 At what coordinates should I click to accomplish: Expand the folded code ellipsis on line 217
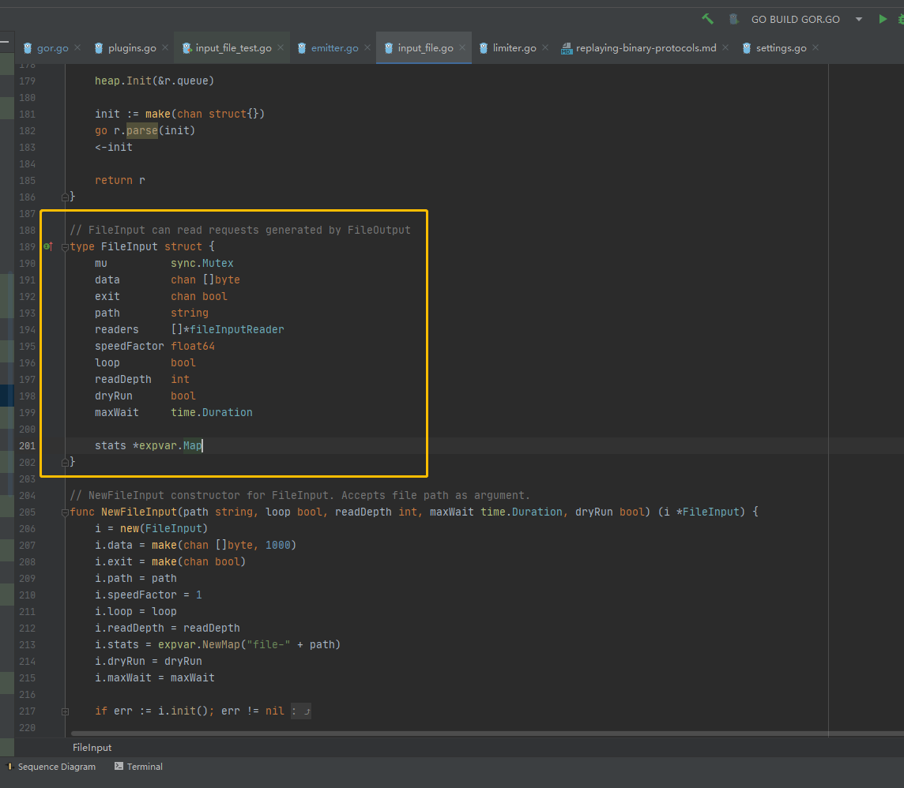[302, 711]
